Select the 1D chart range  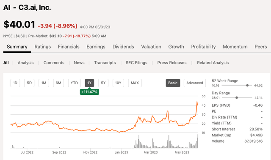coord(15,83)
